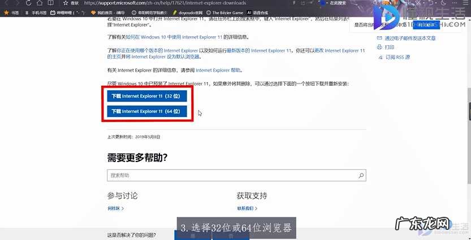Open the 书签 bookmarks star
471x240 pixels.
[x=11, y=12]
